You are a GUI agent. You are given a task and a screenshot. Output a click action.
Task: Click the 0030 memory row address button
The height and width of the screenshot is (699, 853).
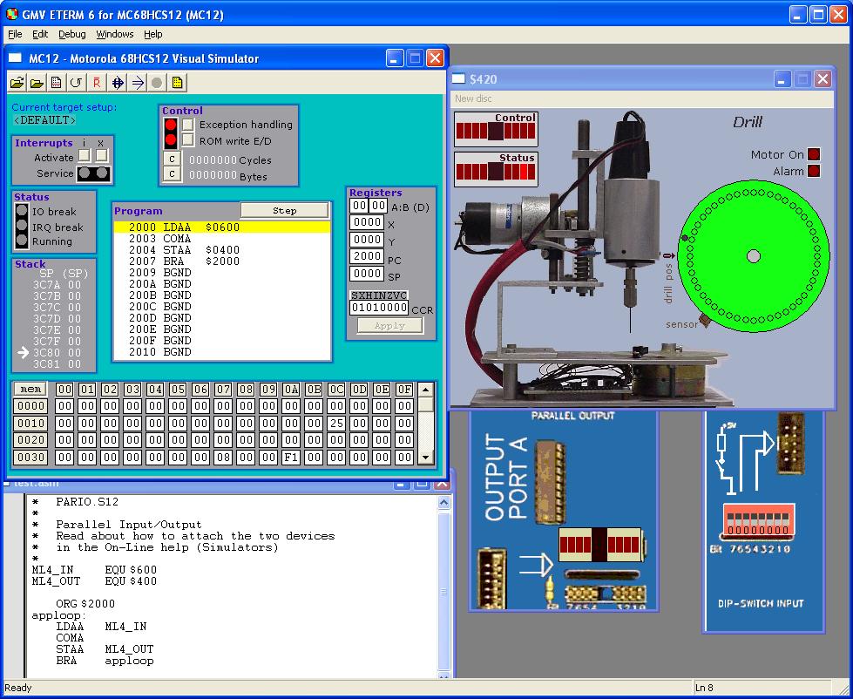pos(30,458)
